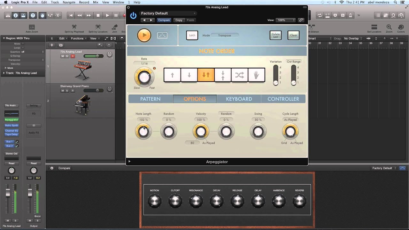
Task: Solo the 70s Analog Lead track
Action: (x=67, y=56)
